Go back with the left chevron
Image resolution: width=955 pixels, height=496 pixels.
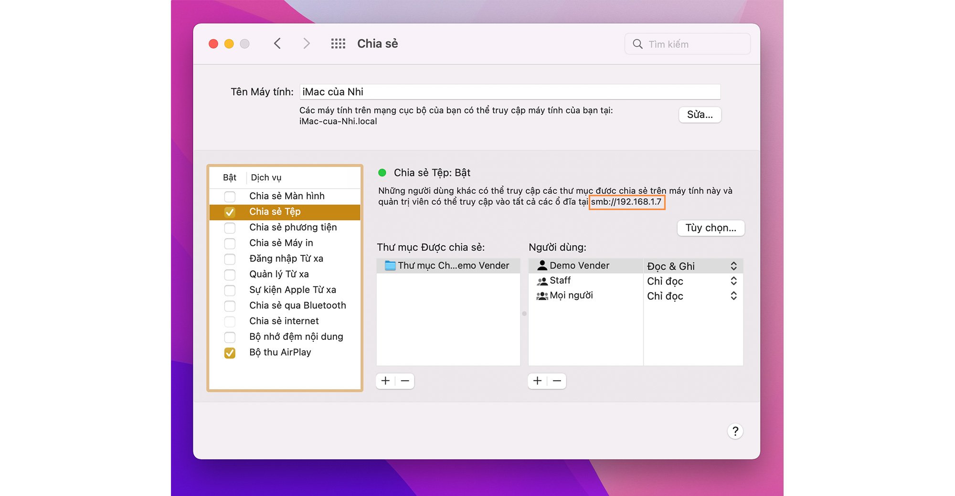277,44
